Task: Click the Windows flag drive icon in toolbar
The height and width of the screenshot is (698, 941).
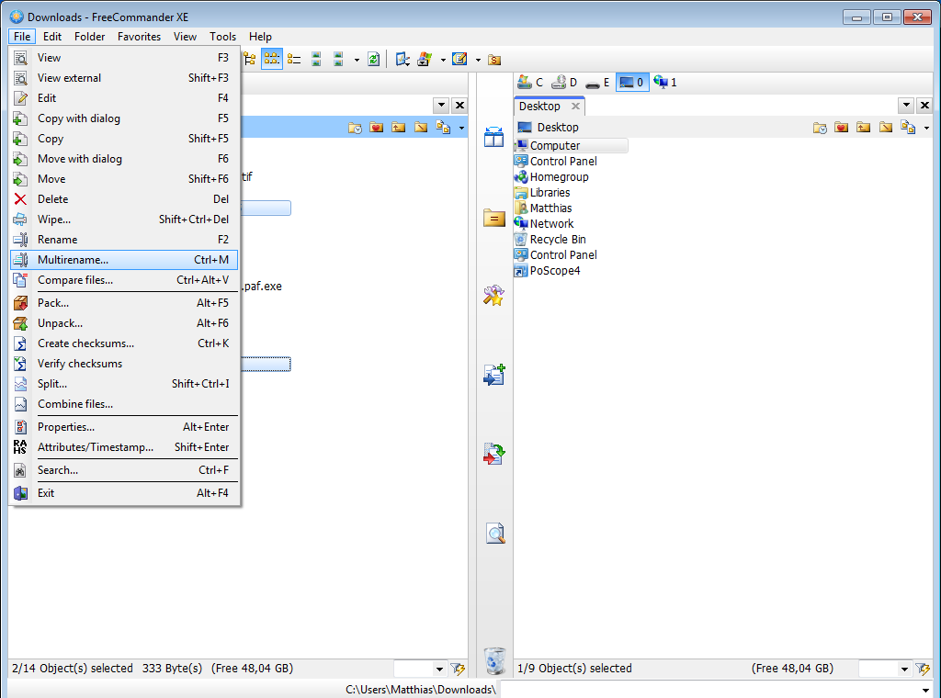Action: [x=425, y=60]
